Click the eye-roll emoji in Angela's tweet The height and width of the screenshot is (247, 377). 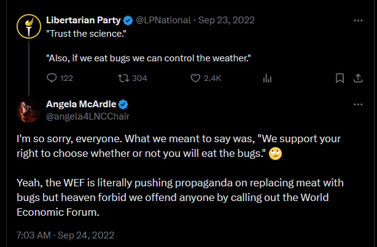tap(275, 154)
